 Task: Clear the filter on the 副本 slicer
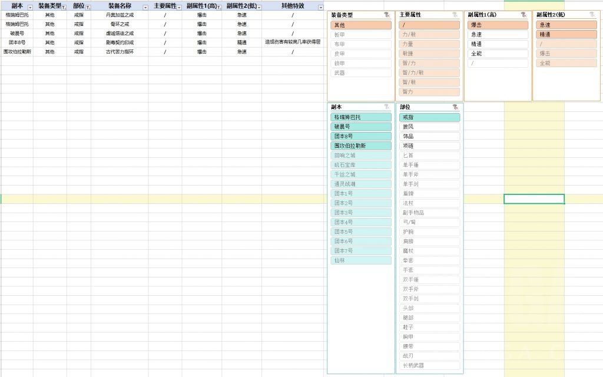pyautogui.click(x=386, y=108)
